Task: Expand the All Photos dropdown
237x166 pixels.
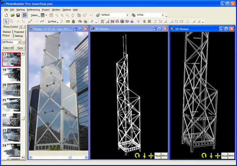Action: (19, 42)
